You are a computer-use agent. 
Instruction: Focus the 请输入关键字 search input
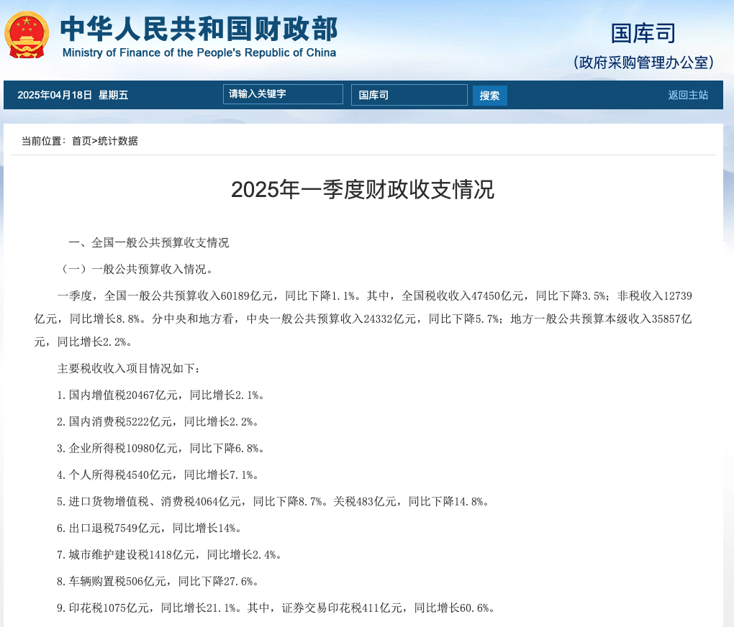(283, 94)
